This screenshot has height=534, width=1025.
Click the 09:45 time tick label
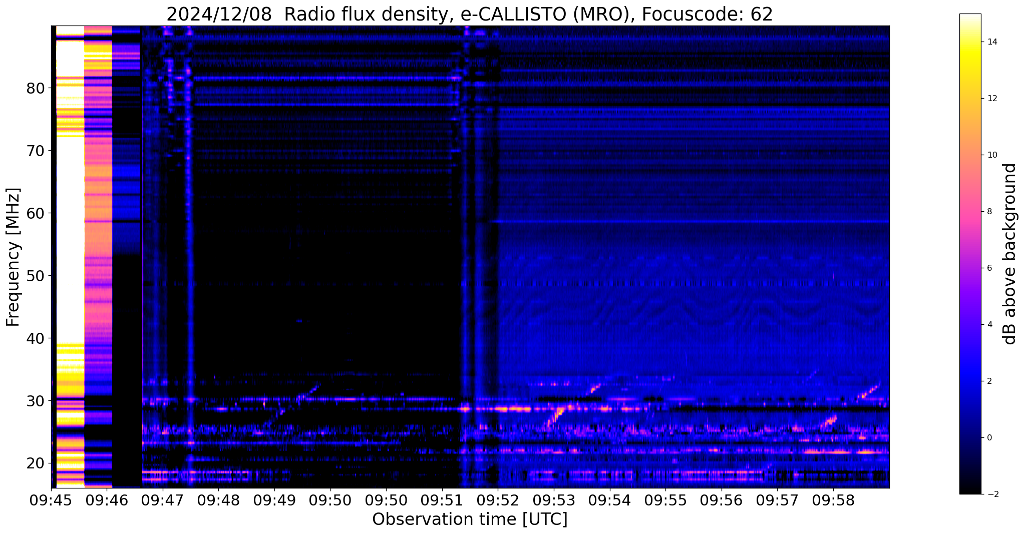coord(51,500)
